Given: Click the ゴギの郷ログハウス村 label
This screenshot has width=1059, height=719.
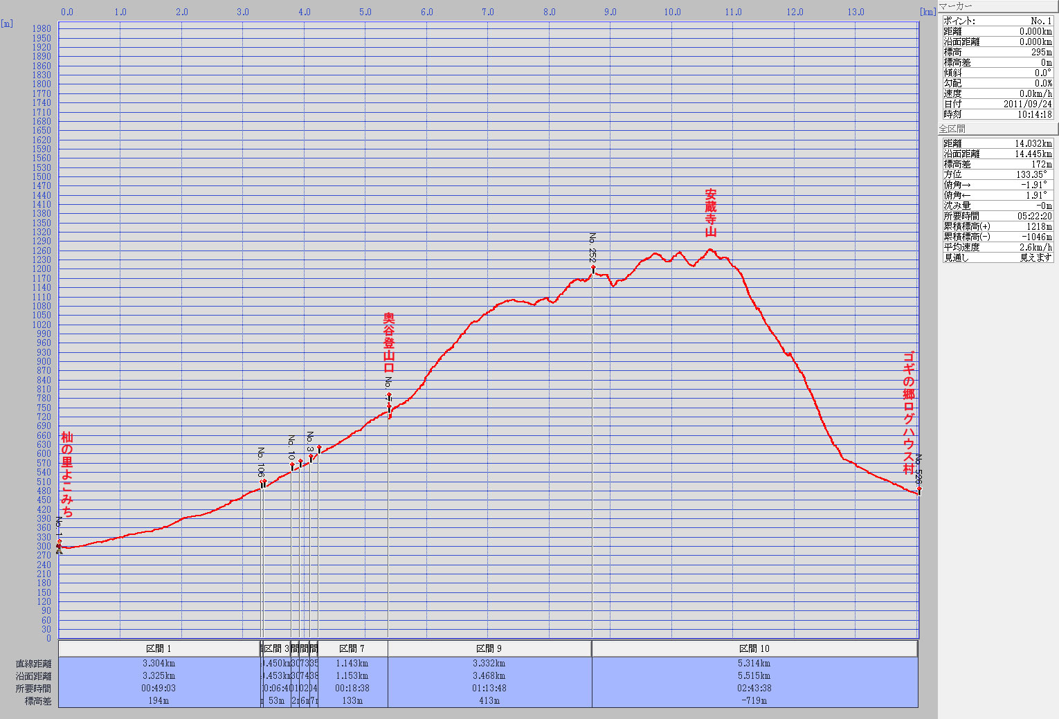Looking at the screenshot, I should click(x=908, y=412).
